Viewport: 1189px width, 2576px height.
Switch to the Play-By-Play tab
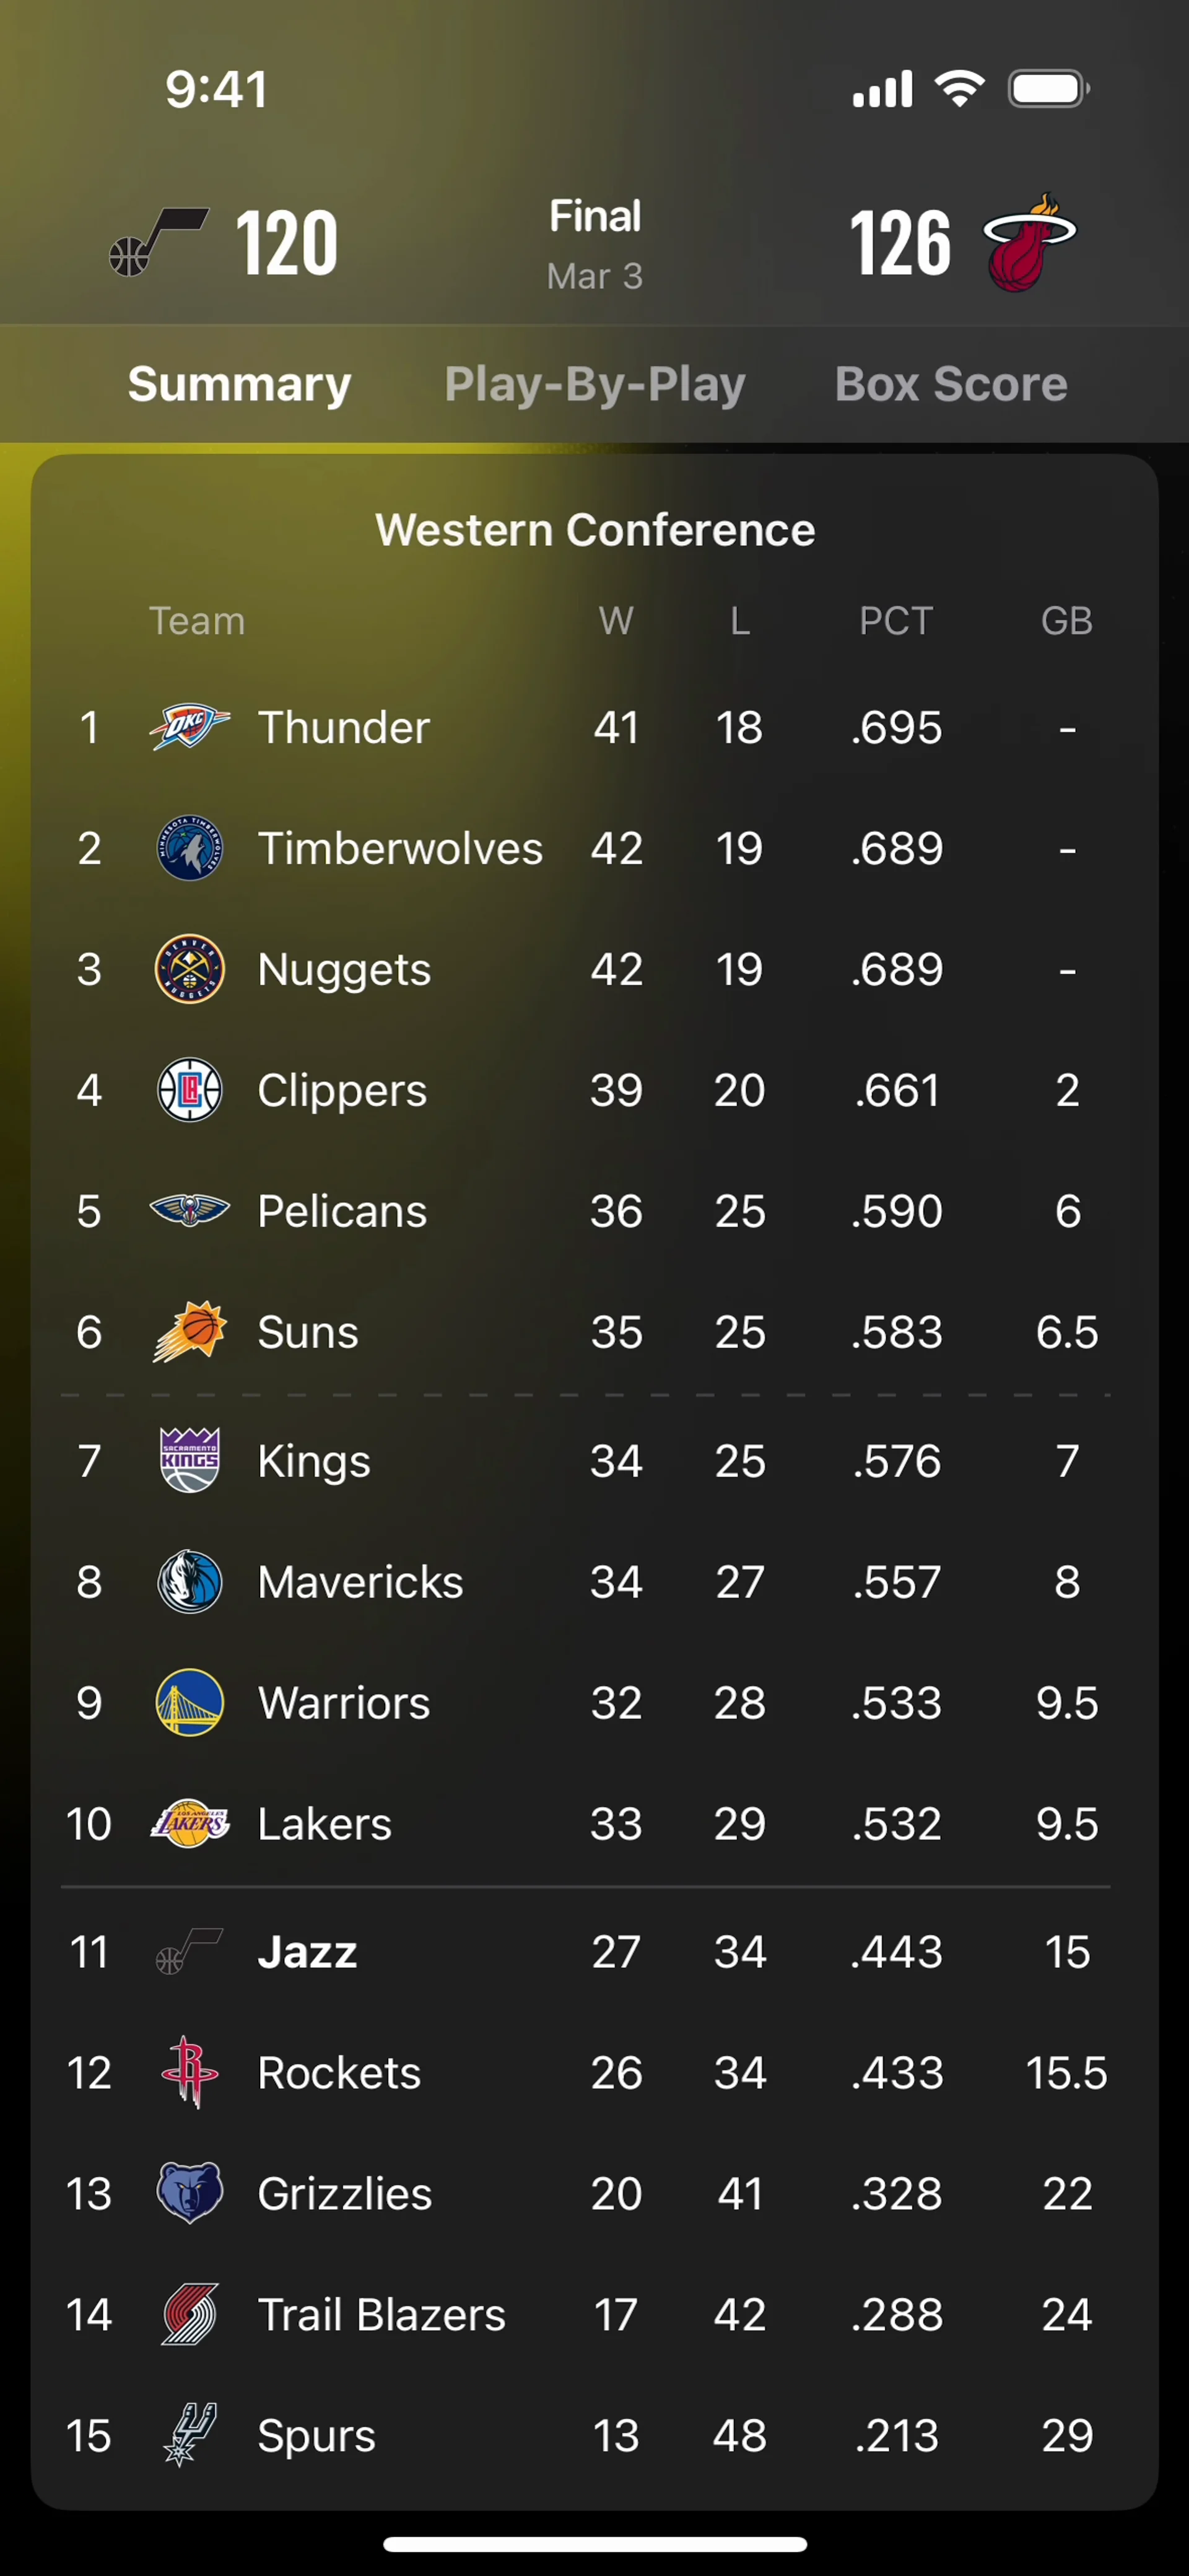(595, 385)
